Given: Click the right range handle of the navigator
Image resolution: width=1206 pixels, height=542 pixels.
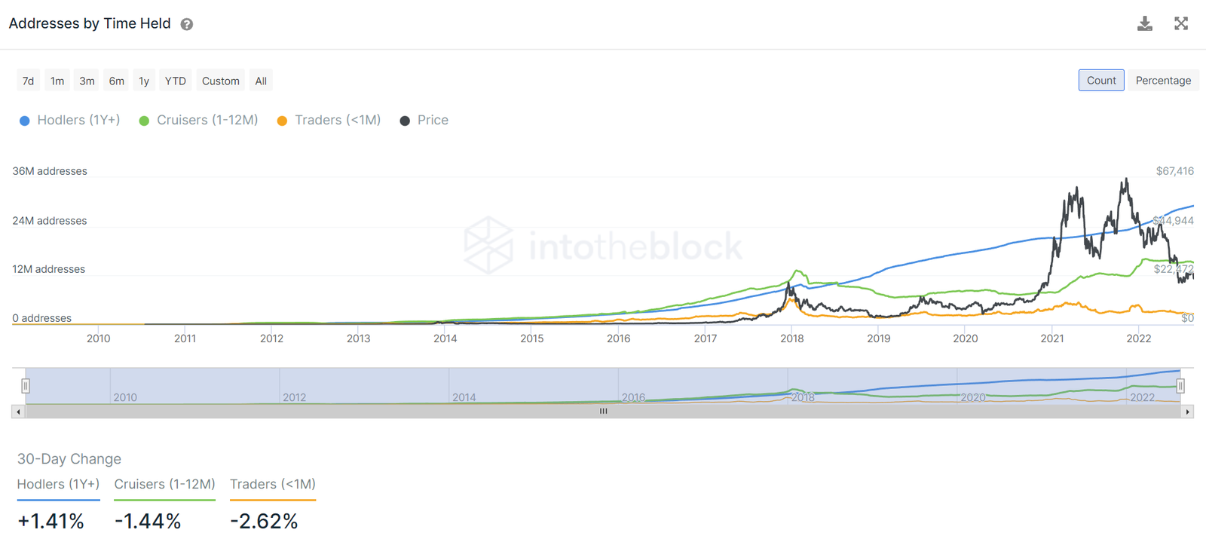Looking at the screenshot, I should click(1180, 386).
